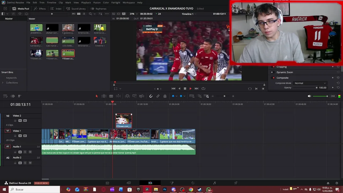Viewport: 343px width, 193px height.
Task: Open the Sound Library tab
Action: tap(76, 9)
